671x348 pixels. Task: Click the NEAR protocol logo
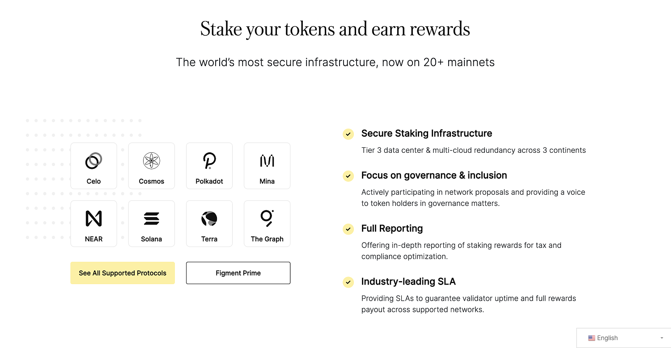(93, 218)
